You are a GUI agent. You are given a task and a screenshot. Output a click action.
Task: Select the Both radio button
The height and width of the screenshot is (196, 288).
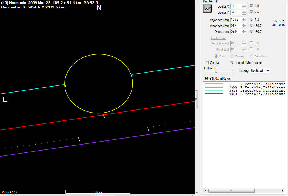[x=216, y=56]
